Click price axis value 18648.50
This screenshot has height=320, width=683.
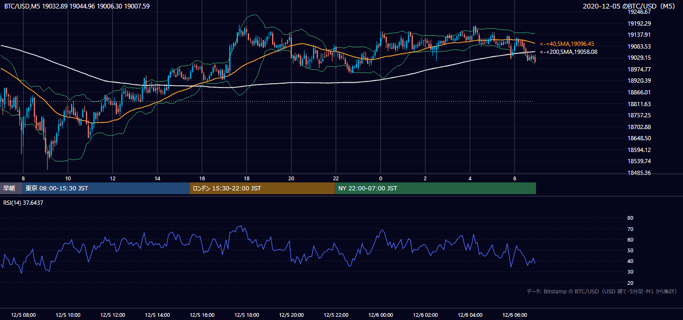tap(639, 138)
